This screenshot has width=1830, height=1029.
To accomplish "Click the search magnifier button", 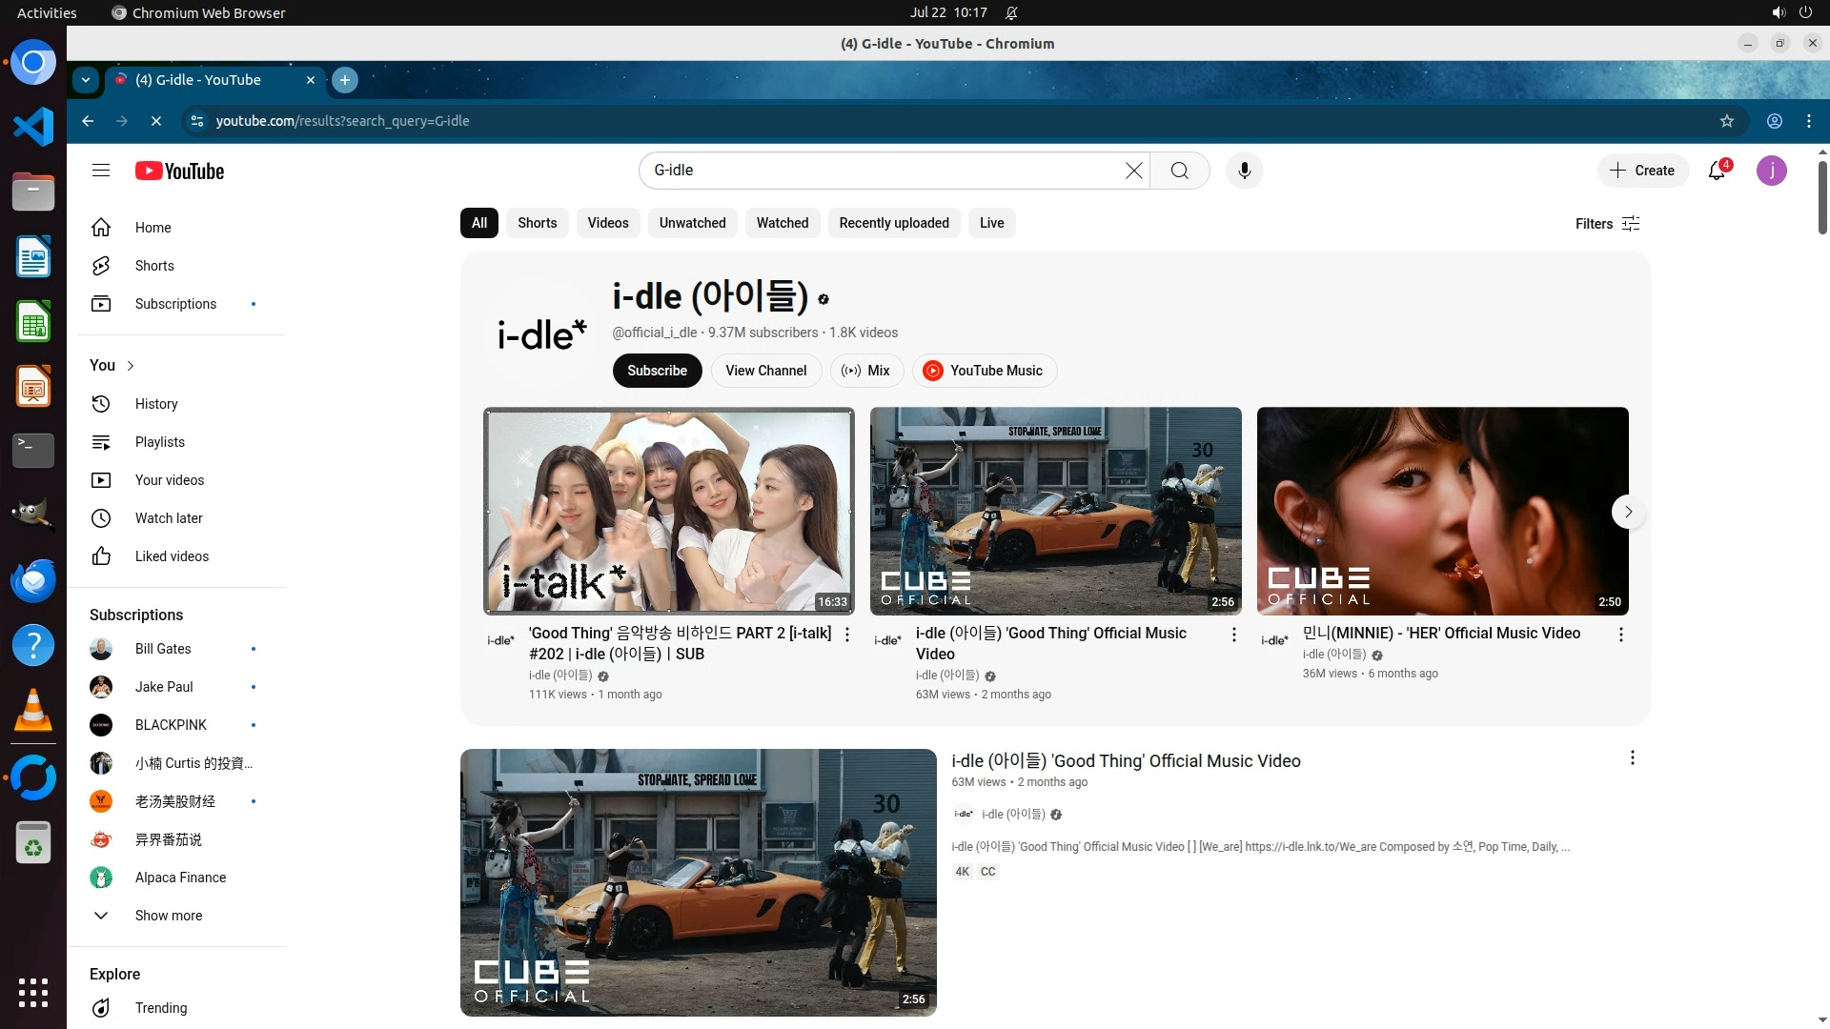I will (x=1180, y=171).
